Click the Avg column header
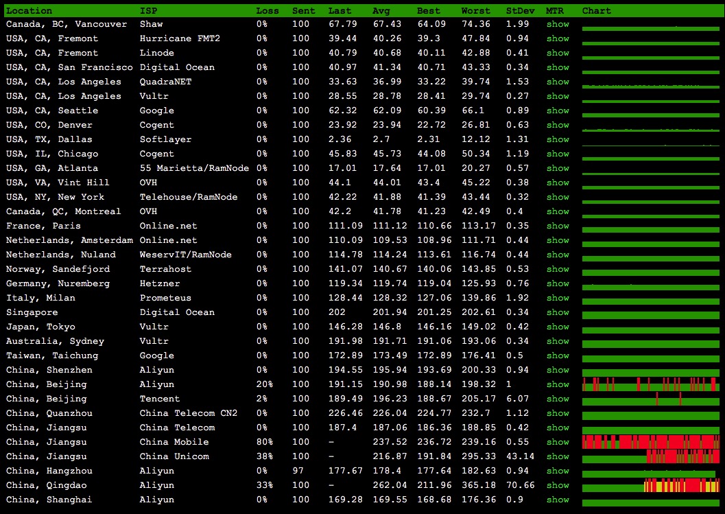The width and height of the screenshot is (725, 514). pyautogui.click(x=381, y=11)
